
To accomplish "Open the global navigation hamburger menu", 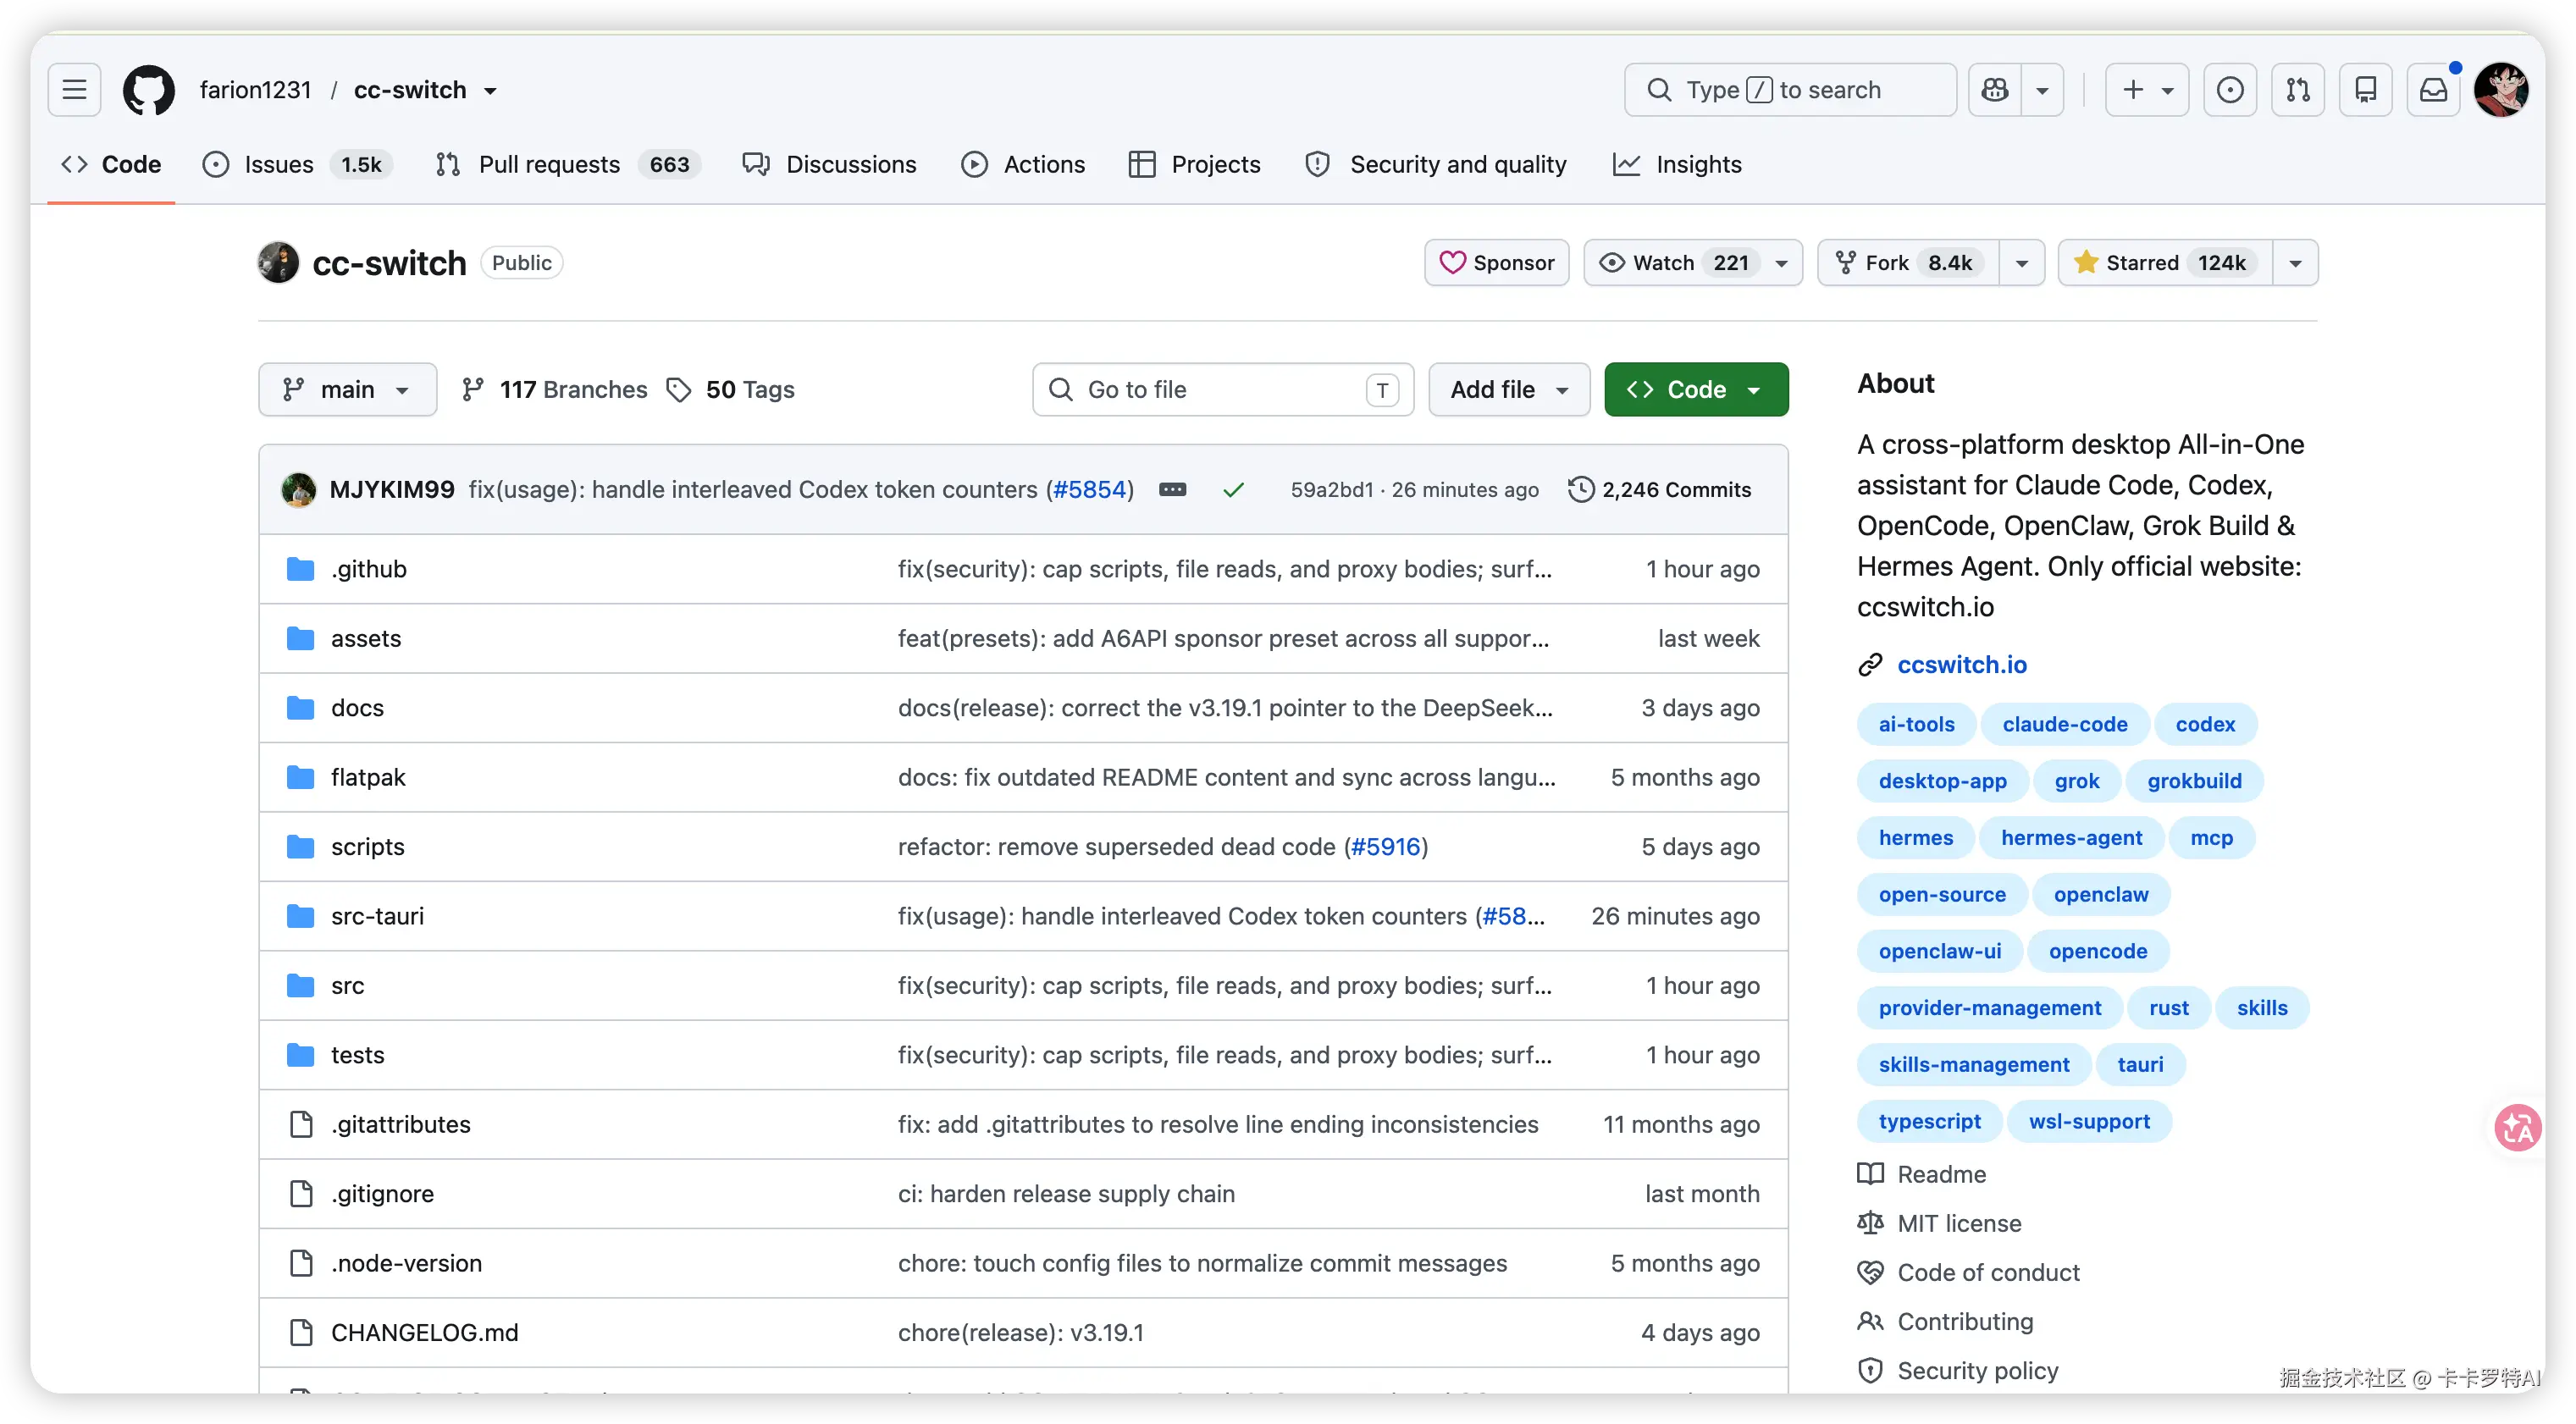I will [74, 90].
